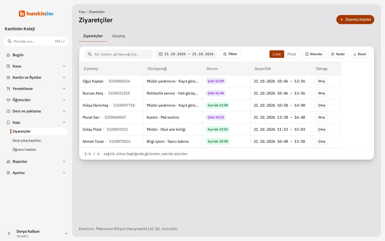Screen dimensions: 385x241
Task: Click the Öğrenciler graduation cap icon
Action: click(8, 100)
